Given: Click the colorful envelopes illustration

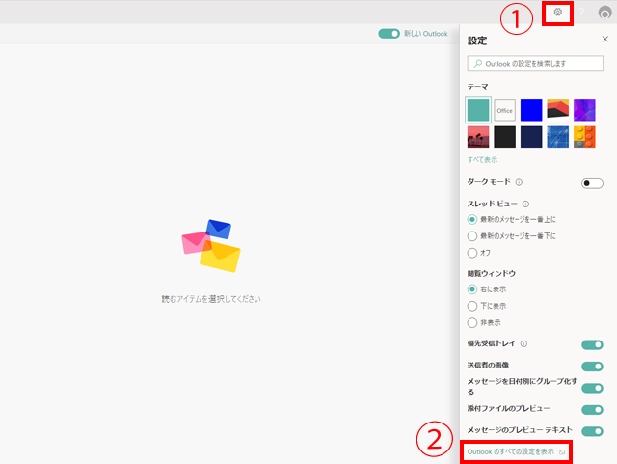Looking at the screenshot, I should point(211,246).
